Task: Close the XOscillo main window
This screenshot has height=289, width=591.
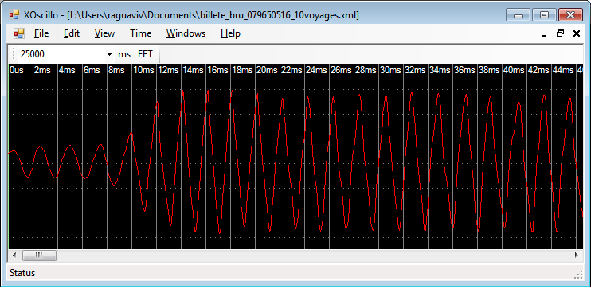Action: point(570,15)
